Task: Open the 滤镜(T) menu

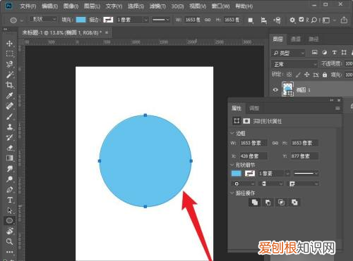Action: coord(157,6)
